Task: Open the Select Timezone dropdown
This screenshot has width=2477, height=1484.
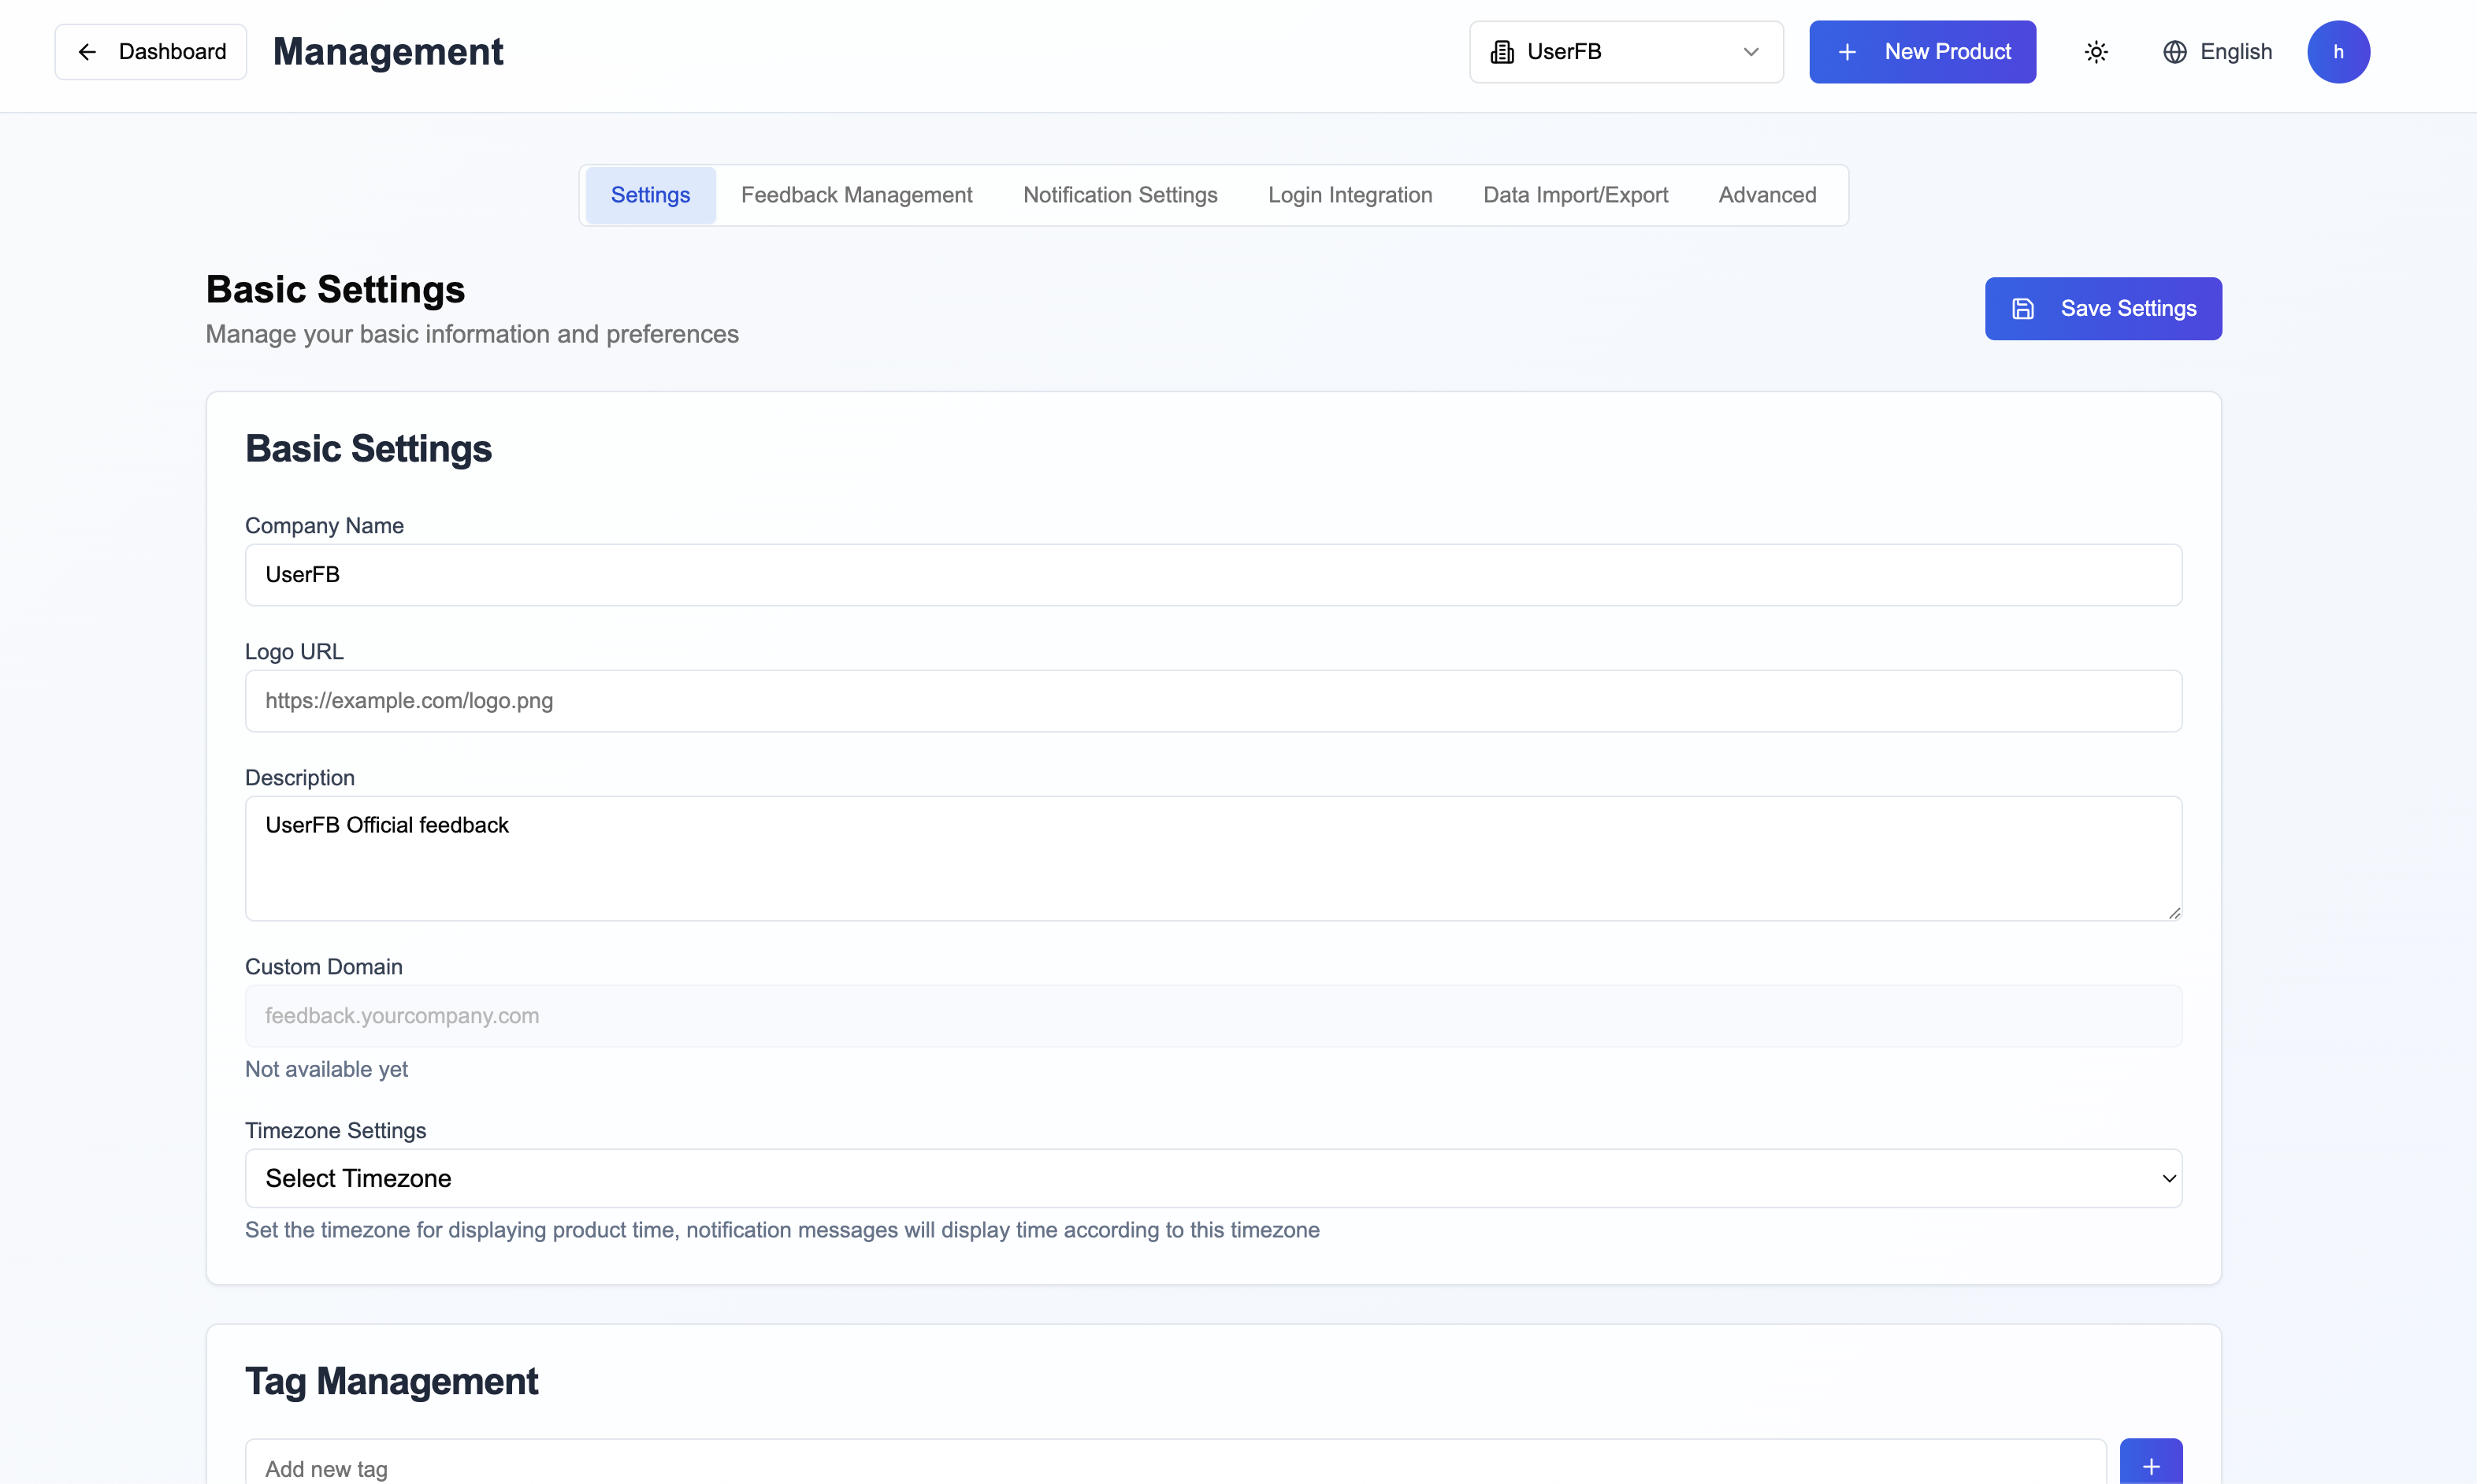Action: 1212,1178
